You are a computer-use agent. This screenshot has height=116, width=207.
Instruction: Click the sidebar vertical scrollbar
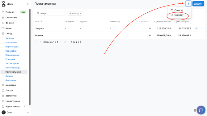[x=30, y=57]
